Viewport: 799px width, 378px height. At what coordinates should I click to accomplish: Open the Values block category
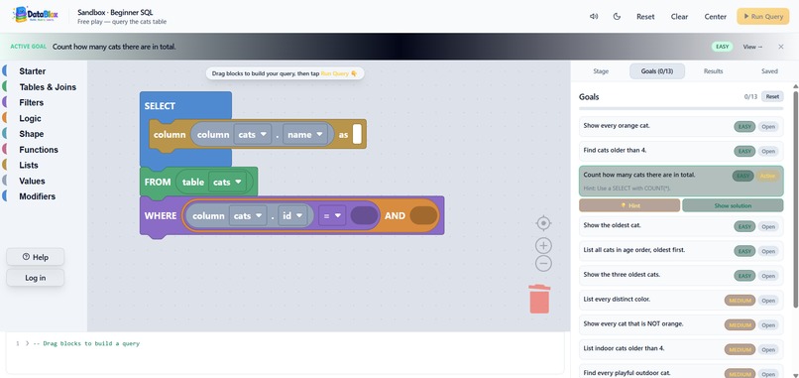pyautogui.click(x=32, y=182)
